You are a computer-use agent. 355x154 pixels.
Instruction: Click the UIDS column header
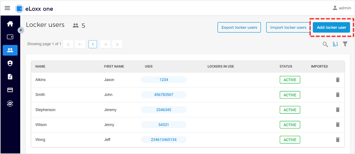149,66
